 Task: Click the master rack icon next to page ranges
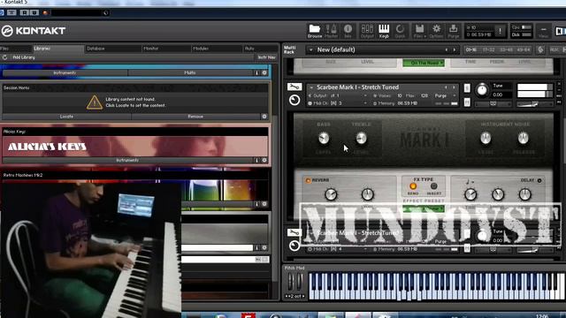pos(540,49)
